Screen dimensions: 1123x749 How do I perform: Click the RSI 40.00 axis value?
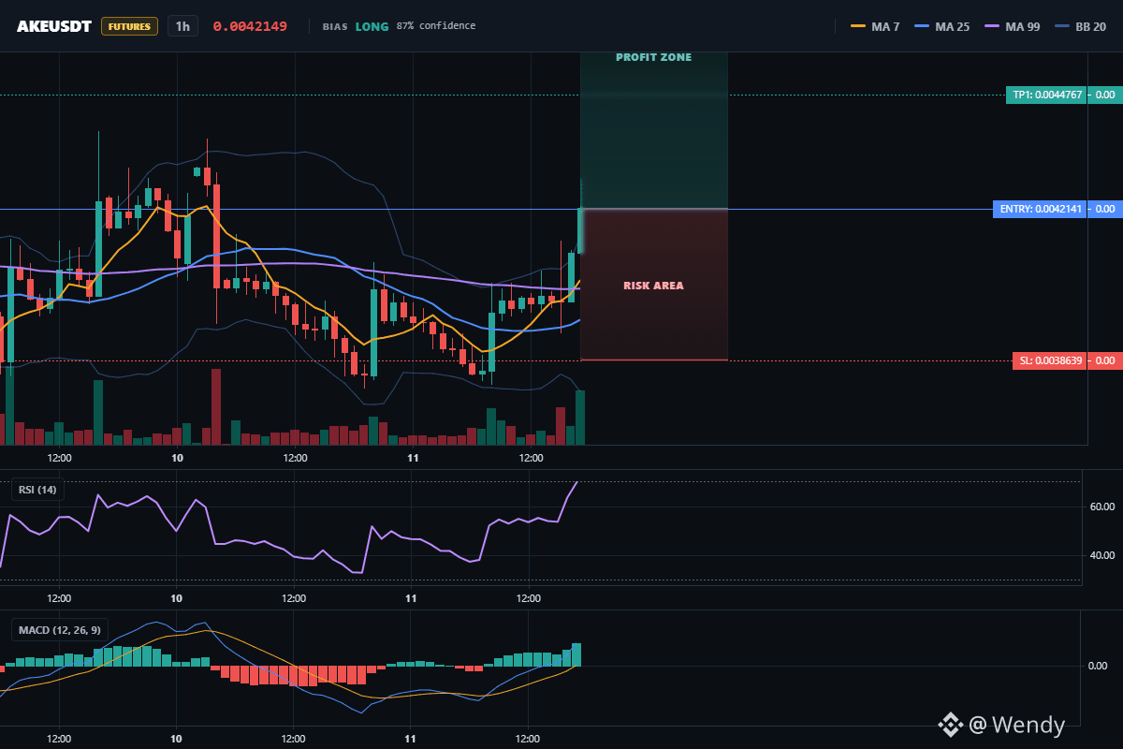pyautogui.click(x=1101, y=555)
